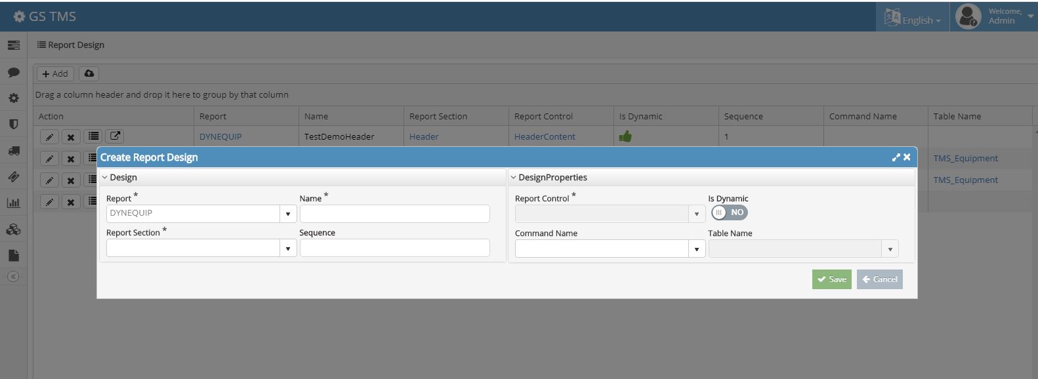Screen dimensions: 1038x379
Task: Maximize the Create Report Design dialog
Action: point(896,157)
